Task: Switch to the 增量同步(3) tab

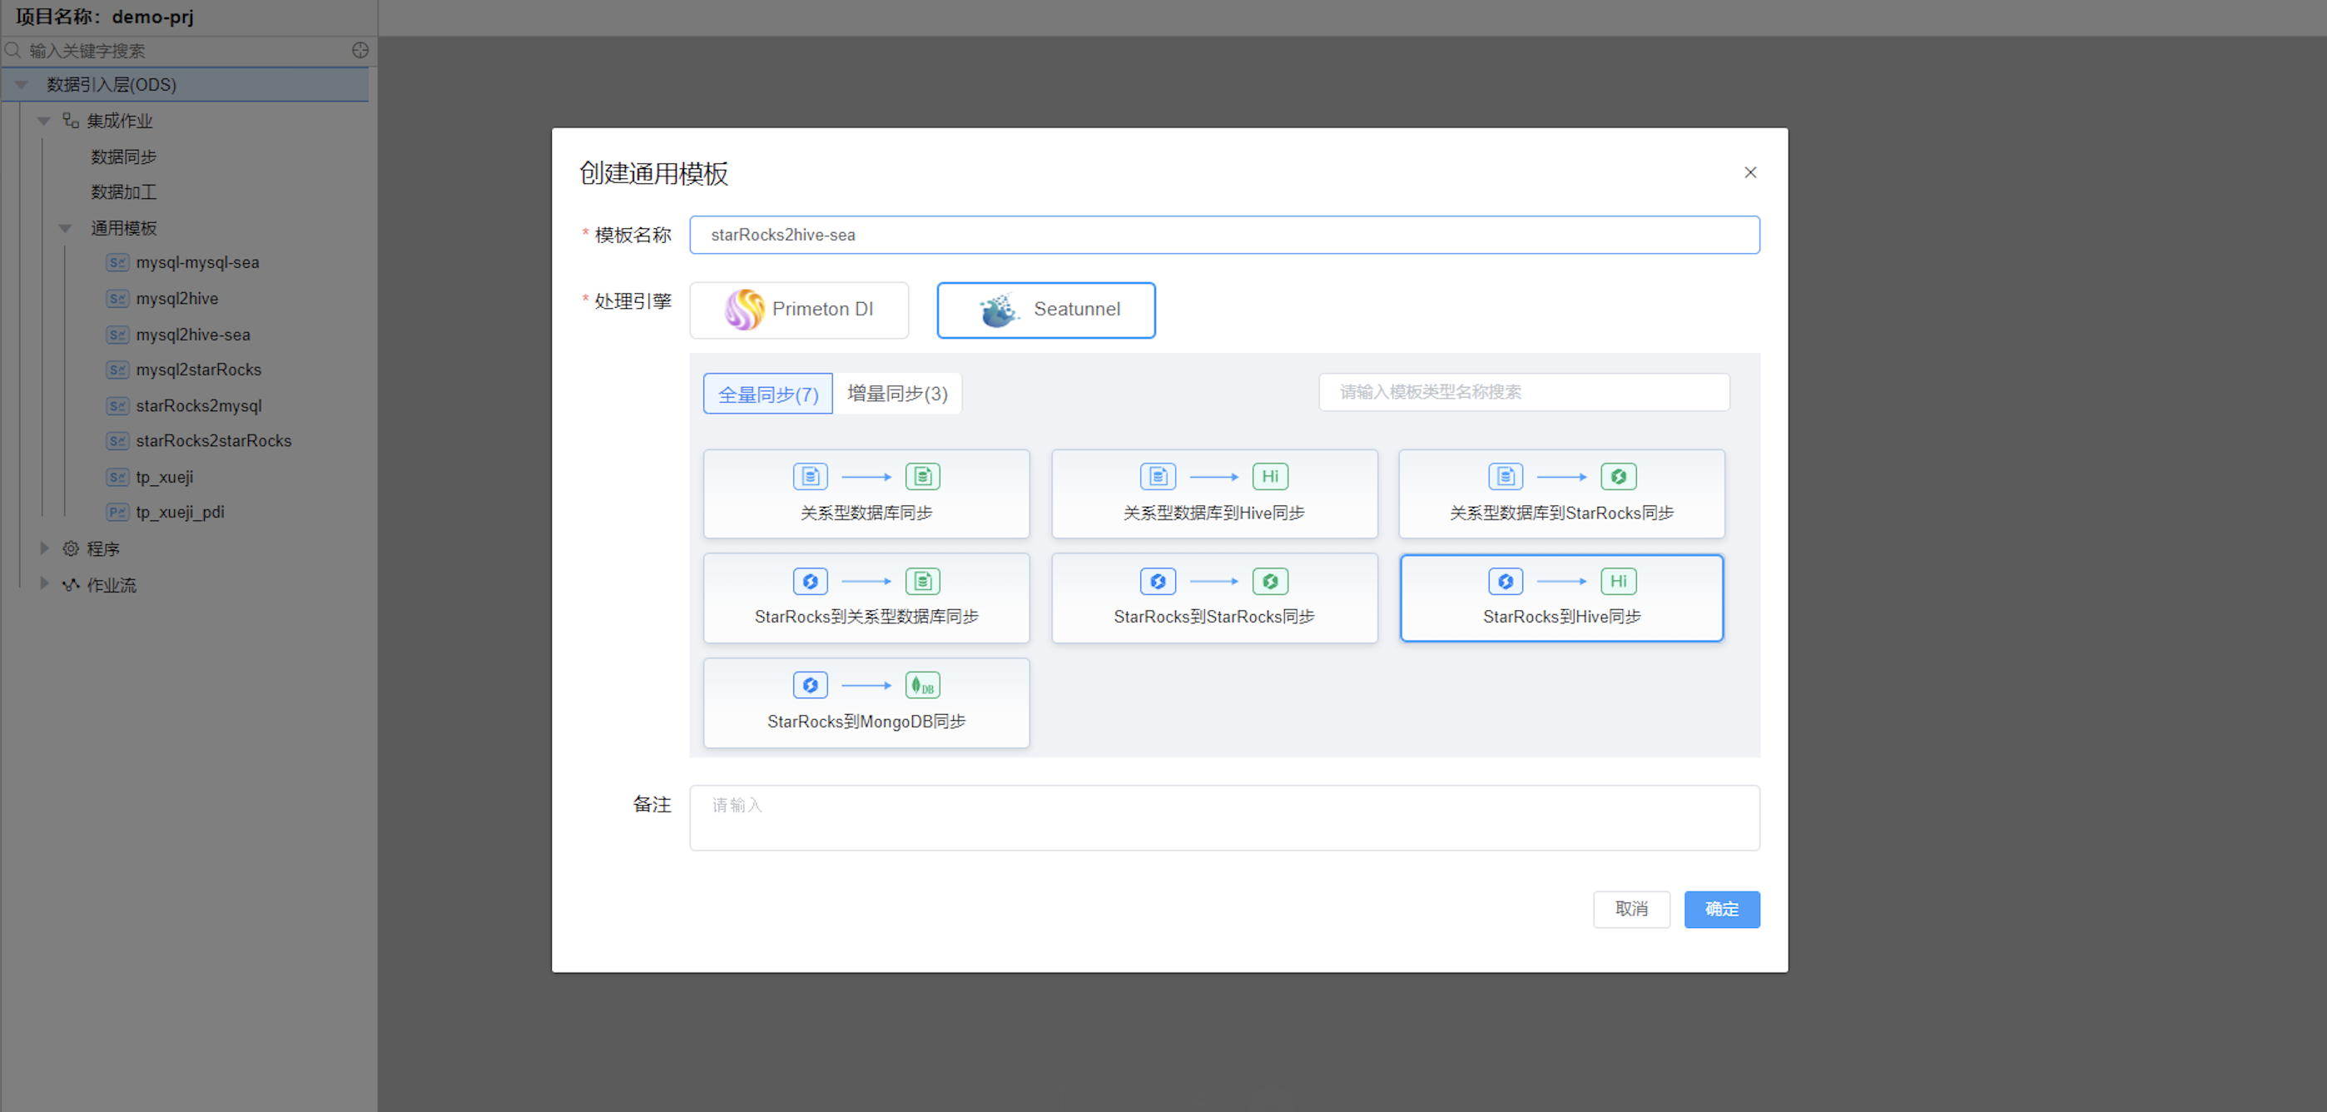Action: click(x=897, y=394)
